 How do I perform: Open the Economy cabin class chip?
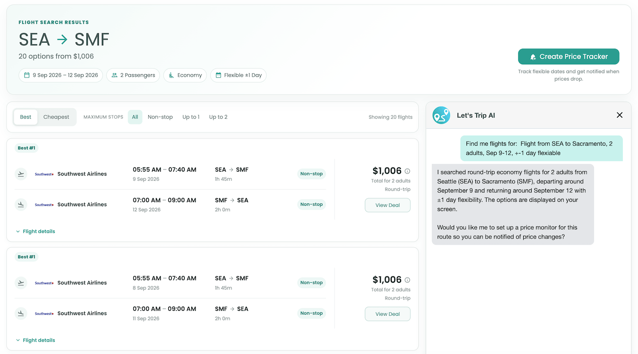point(185,75)
